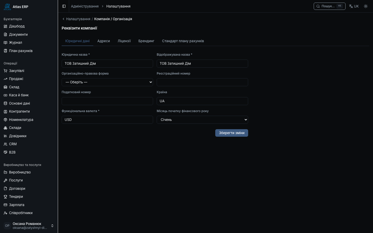Click the Зберегти зміни button
This screenshot has height=233, width=373.
[232, 133]
